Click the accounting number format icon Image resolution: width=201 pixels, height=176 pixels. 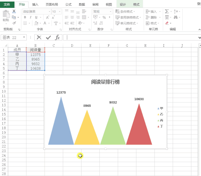click(x=95, y=17)
